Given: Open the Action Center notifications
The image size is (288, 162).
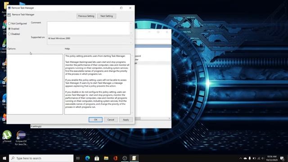Looking at the screenshot, I should click(x=282, y=158).
